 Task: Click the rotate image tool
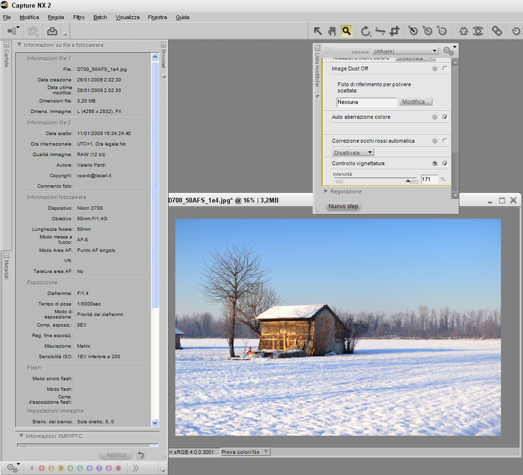[x=365, y=31]
